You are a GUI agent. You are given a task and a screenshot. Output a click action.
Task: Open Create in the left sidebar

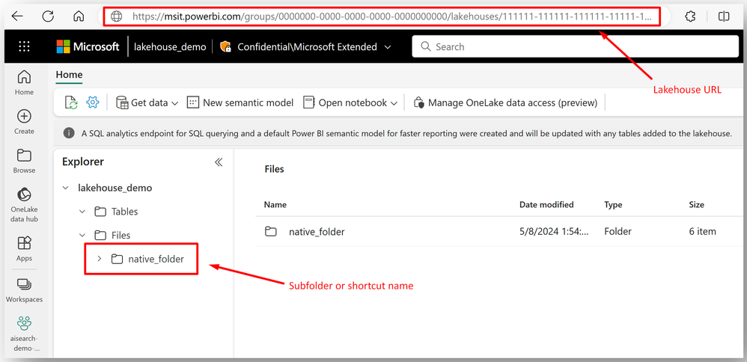coord(24,122)
